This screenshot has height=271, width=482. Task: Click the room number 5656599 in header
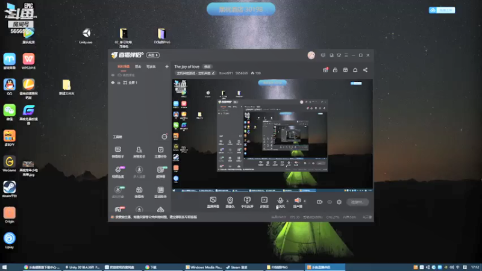coord(242,73)
